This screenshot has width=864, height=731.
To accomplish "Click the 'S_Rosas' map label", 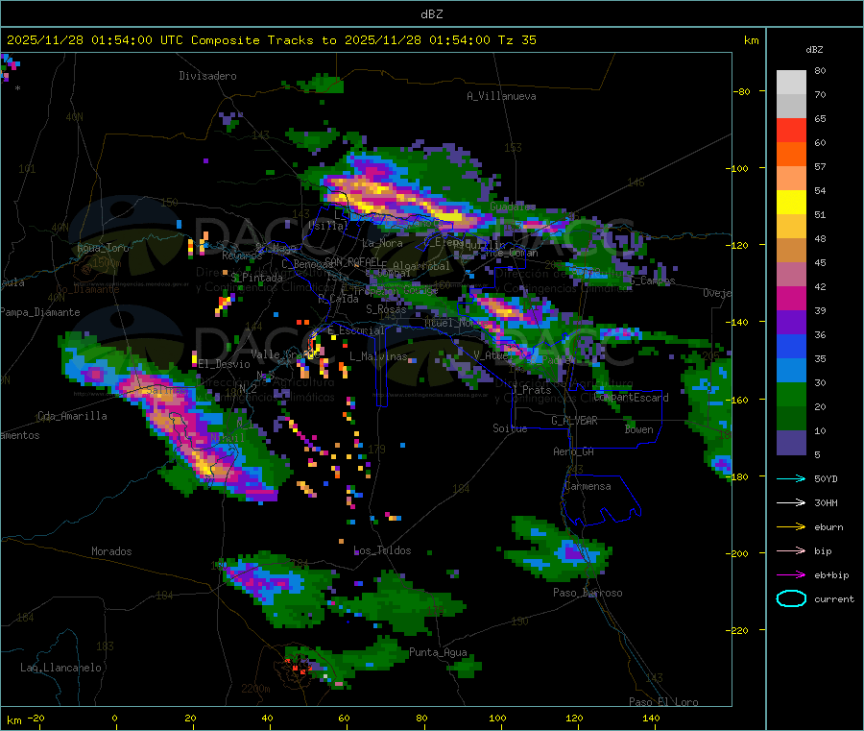I will click(386, 309).
